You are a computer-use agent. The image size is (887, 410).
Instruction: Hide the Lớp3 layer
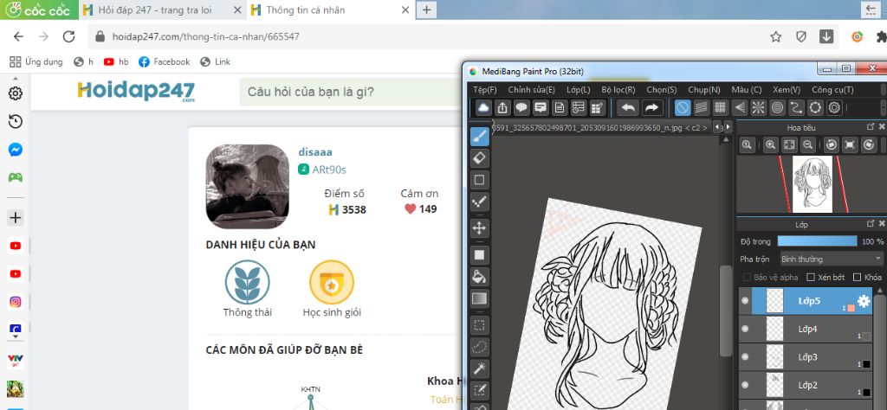tap(745, 357)
